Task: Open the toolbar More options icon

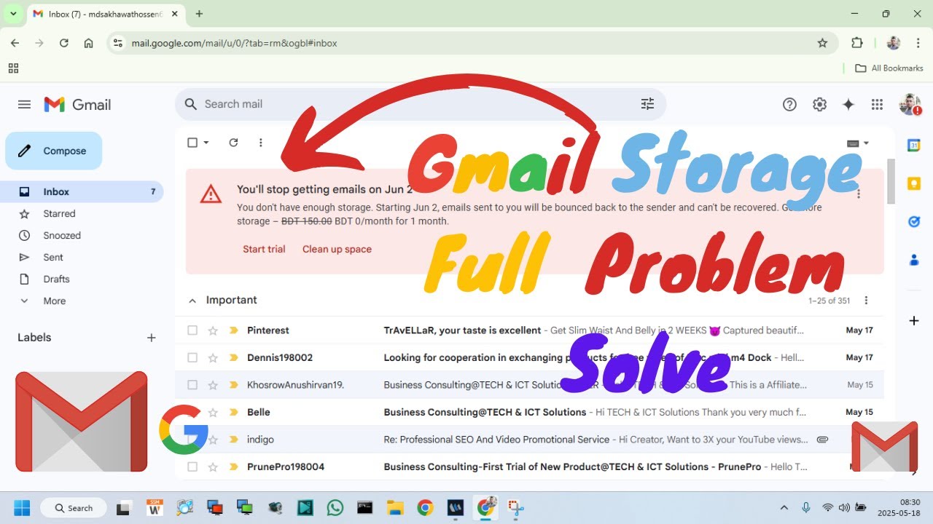Action: pos(260,143)
